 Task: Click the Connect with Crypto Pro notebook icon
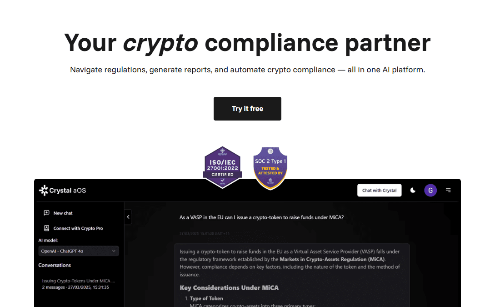coord(46,228)
